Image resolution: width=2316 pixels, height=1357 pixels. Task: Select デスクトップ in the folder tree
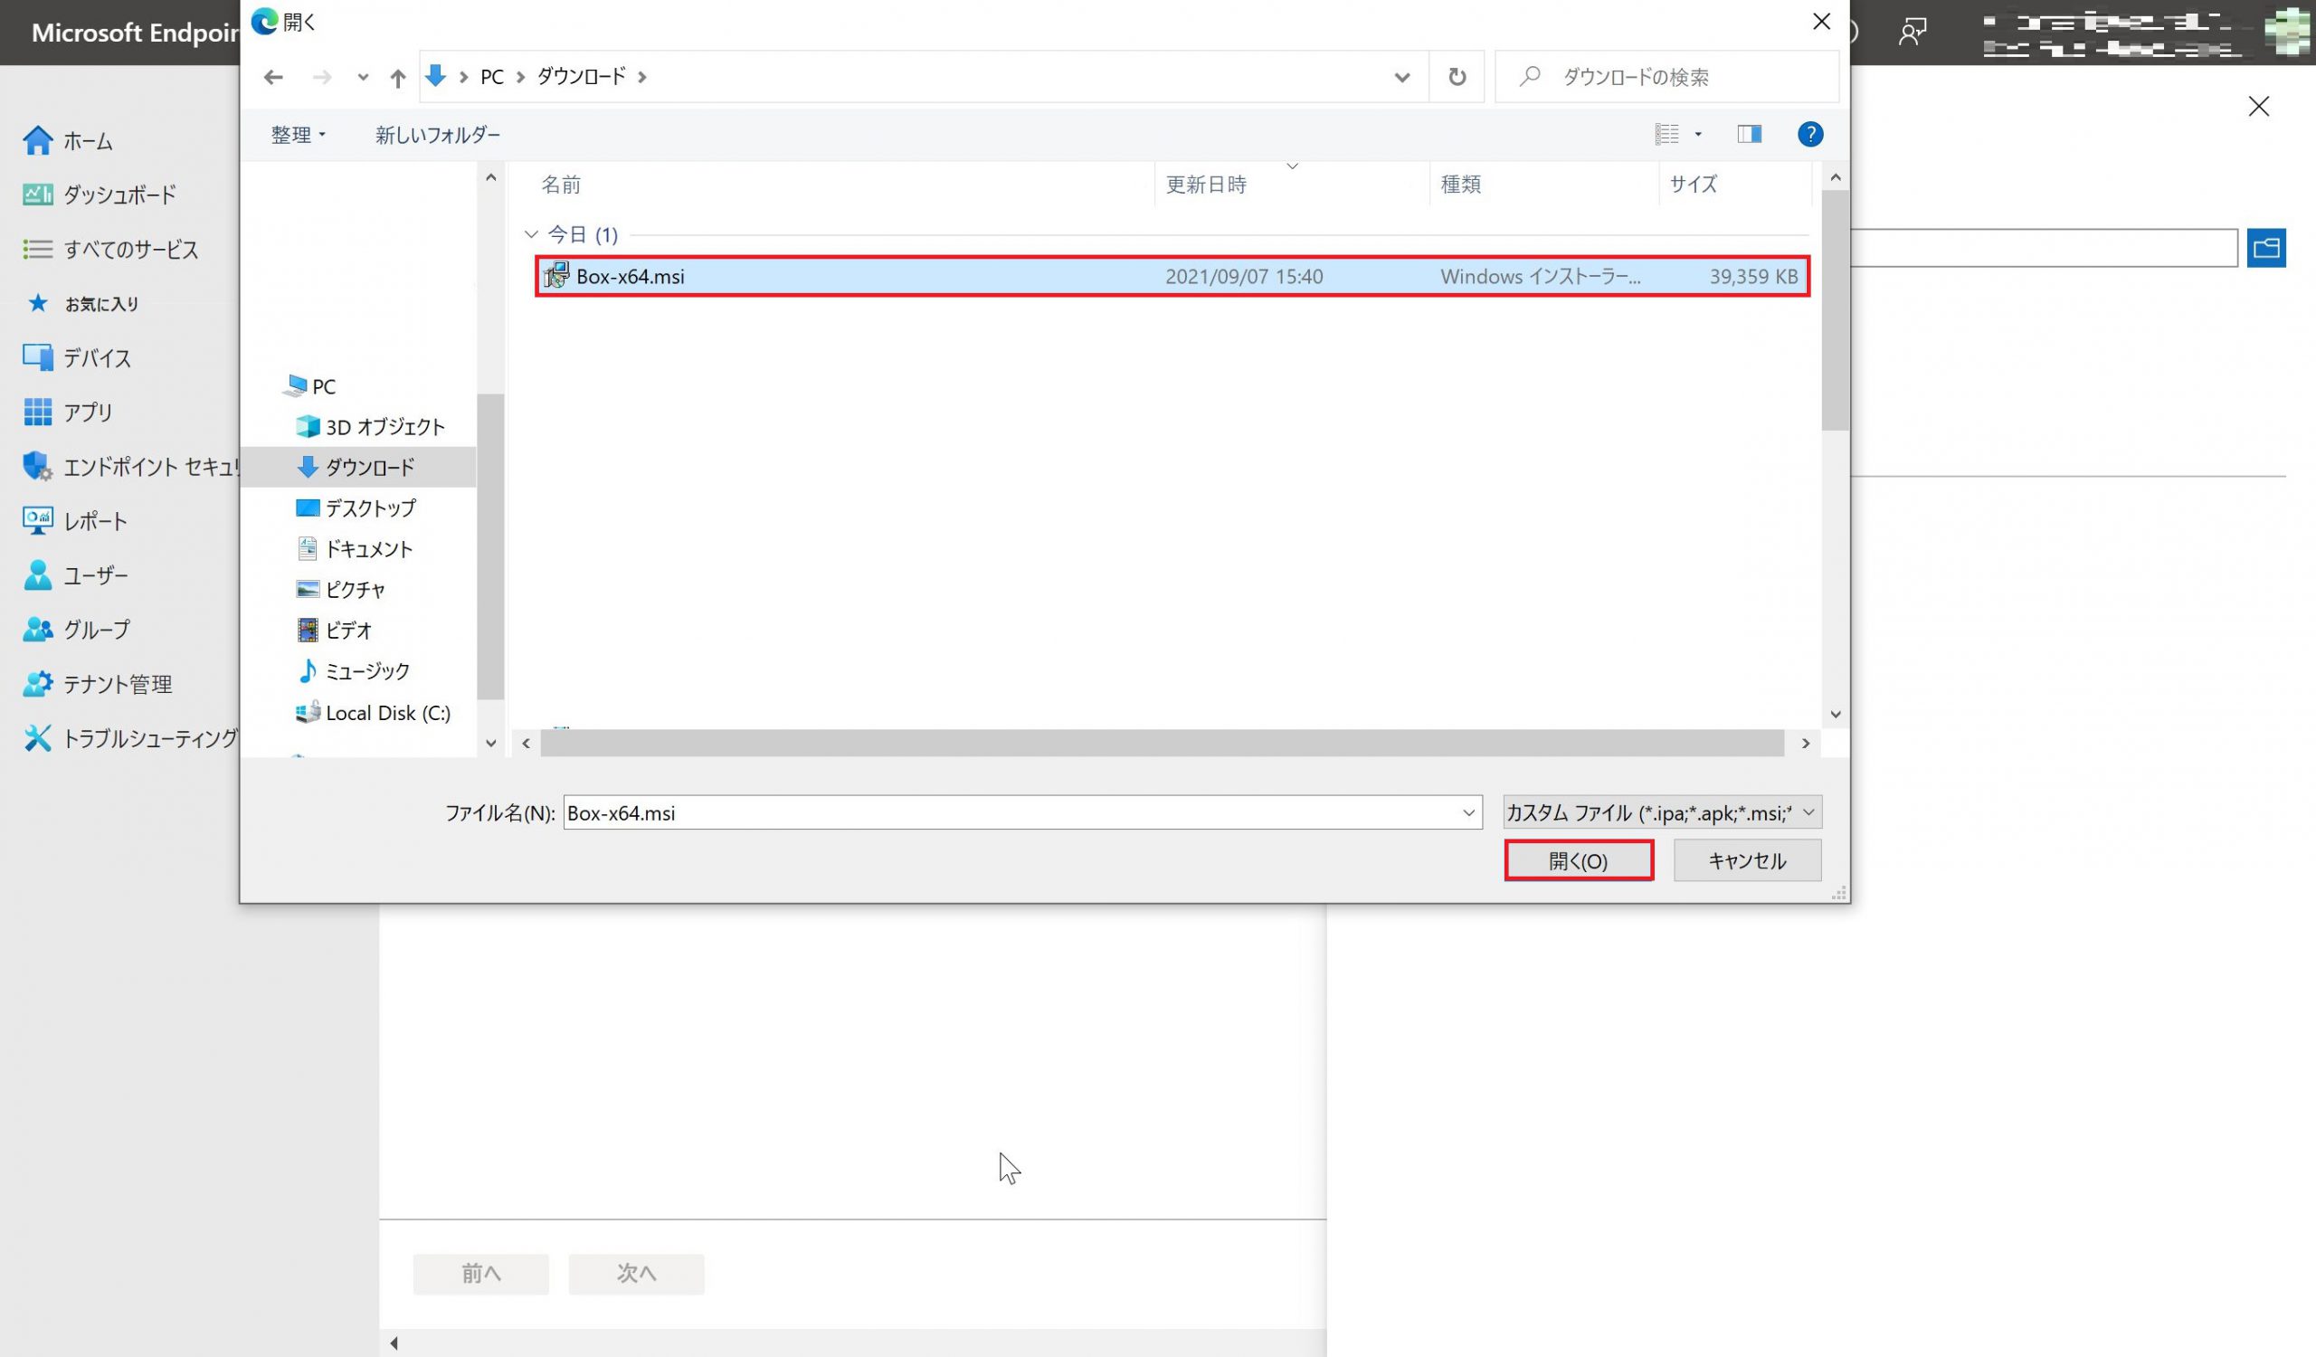(x=369, y=508)
